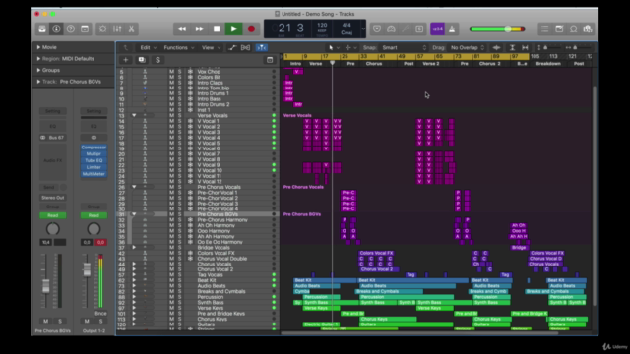Toggle Global Tracks button above track list
Viewport: 630px width, 354px height.
(270, 60)
